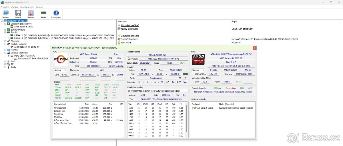Open the CPU #0 selector dropdown
The width and height of the screenshot is (343, 146).
[x=60, y=70]
